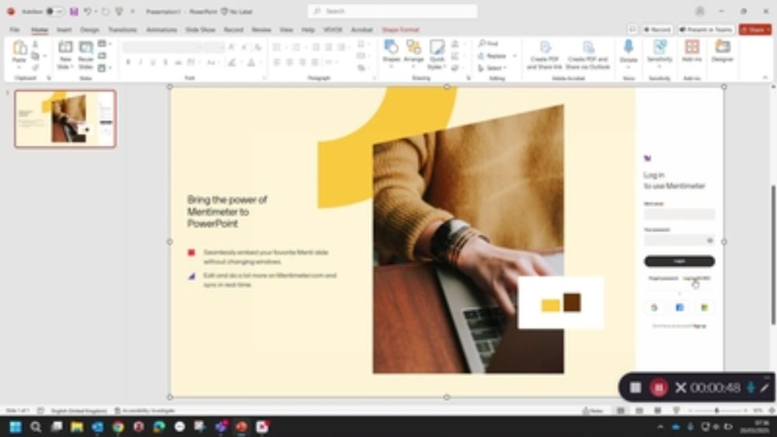Open the Shape Format tab
Screen dimensions: 777x437
click(x=400, y=29)
